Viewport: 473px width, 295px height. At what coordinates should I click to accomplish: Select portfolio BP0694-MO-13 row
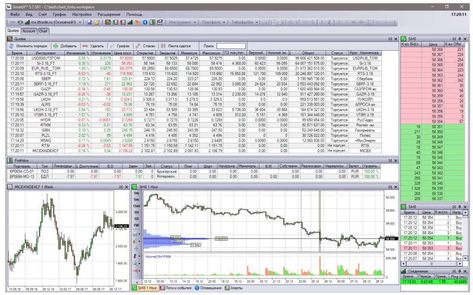(193, 176)
